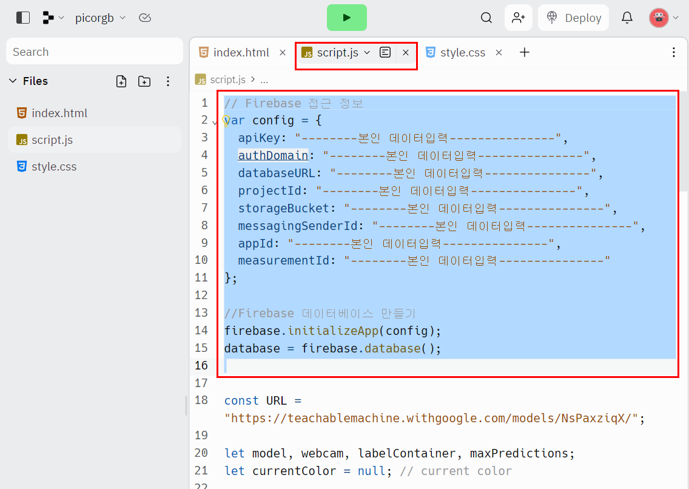Viewport: 689px width, 489px height.
Task: Click the messagingSenderId property text
Action: (297, 226)
